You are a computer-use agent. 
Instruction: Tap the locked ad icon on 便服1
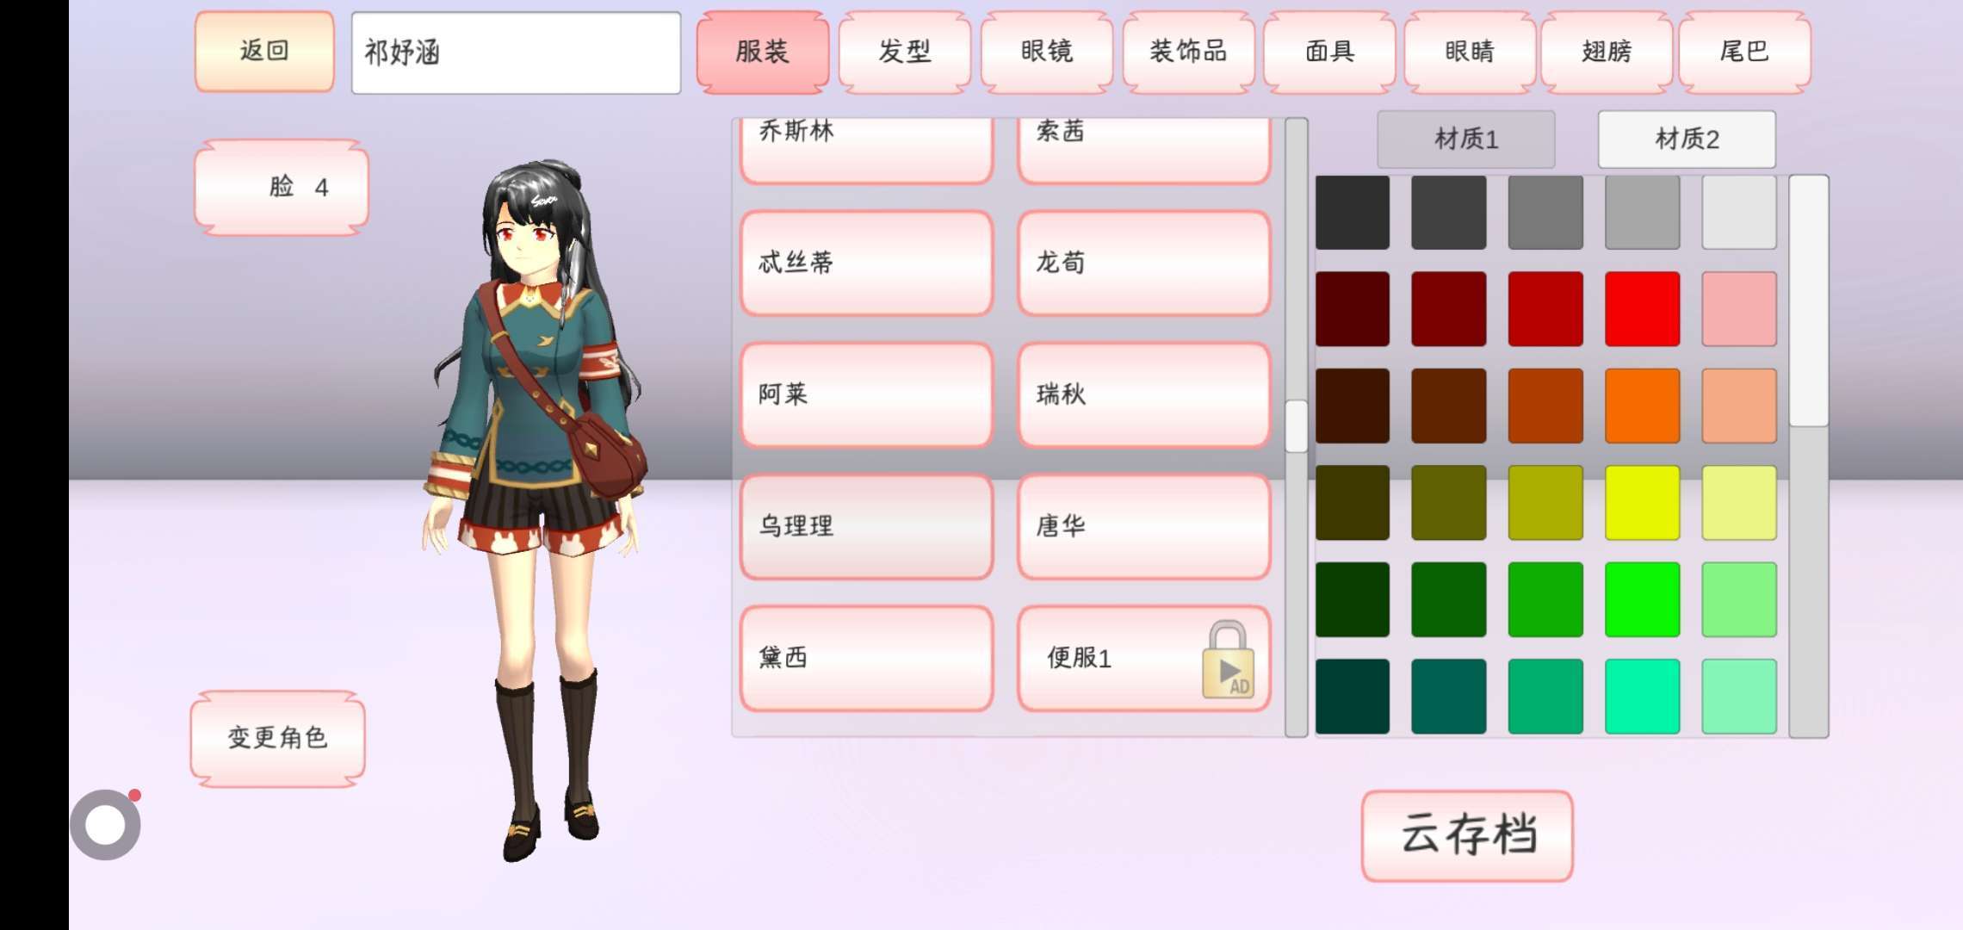[x=1229, y=660]
